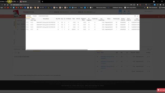
Task: Open the TV bookmark
Action: [42, 7]
